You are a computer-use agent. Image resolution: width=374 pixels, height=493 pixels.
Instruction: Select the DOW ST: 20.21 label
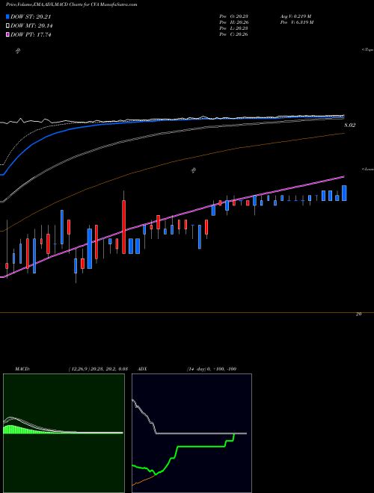pos(31,17)
